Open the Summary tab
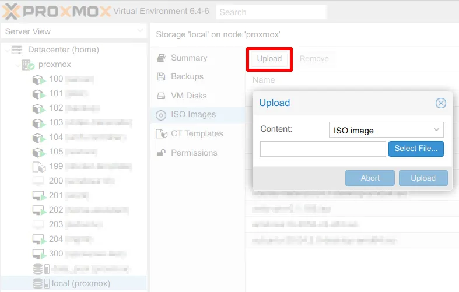The height and width of the screenshot is (292, 459). (188, 58)
